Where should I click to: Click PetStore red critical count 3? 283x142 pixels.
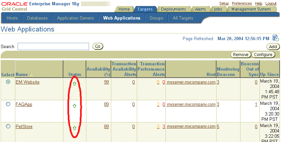(164, 126)
